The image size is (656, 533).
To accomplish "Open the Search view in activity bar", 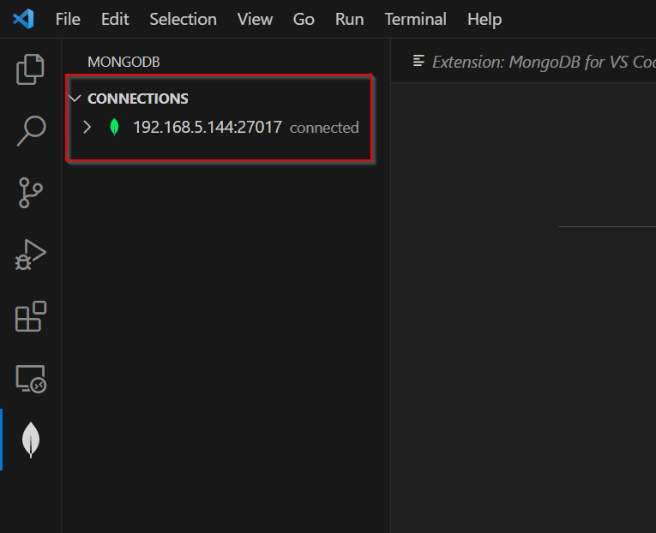I will (x=31, y=131).
